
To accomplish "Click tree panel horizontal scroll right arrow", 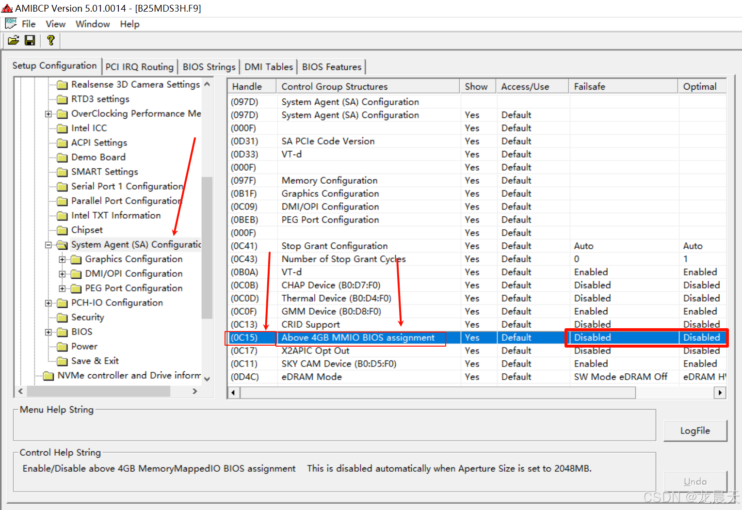I will [195, 391].
